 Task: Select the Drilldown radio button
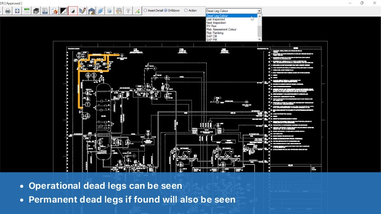click(x=166, y=10)
